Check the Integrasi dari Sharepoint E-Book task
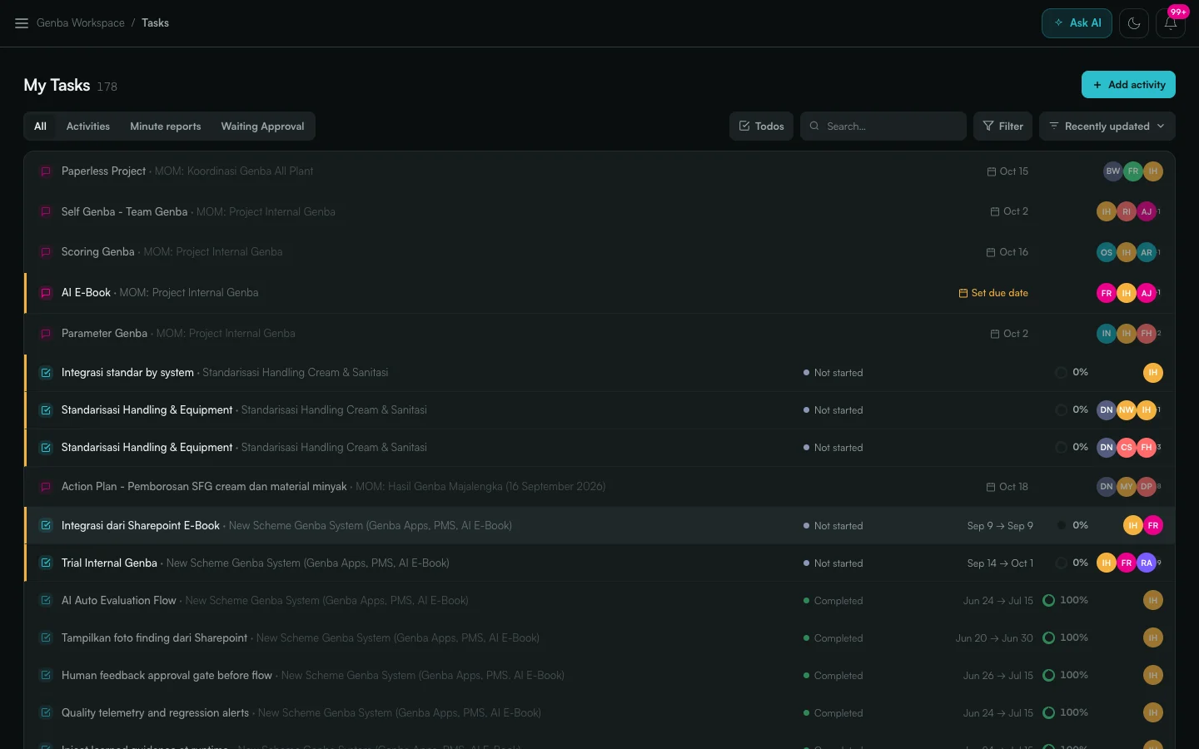The height and width of the screenshot is (749, 1199). tap(46, 526)
